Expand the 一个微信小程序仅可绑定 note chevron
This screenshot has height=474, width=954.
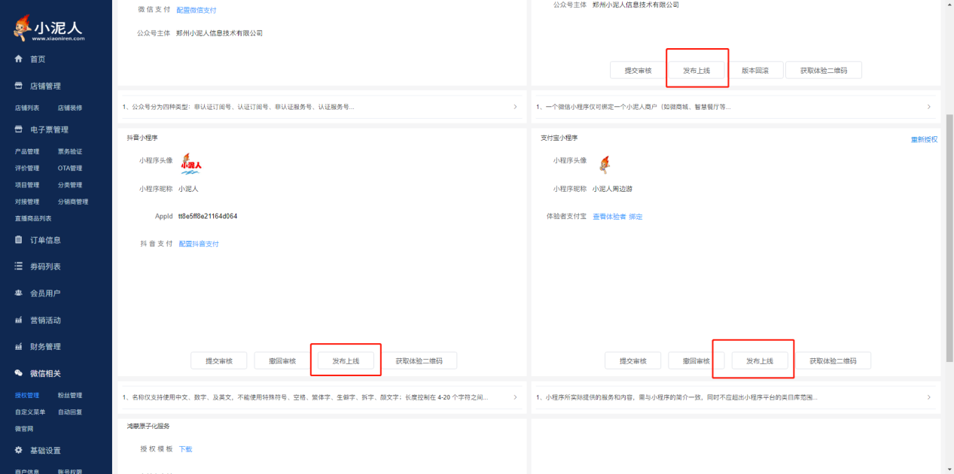coord(929,107)
